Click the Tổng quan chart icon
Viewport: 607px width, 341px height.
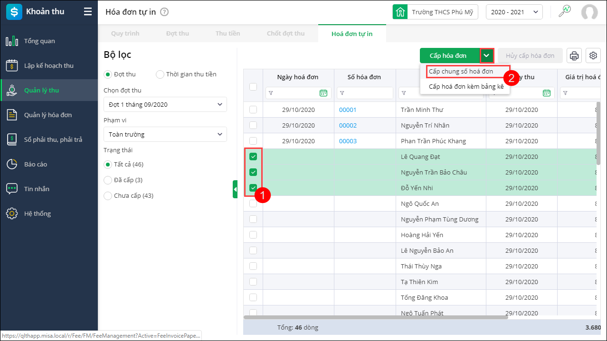(12, 41)
